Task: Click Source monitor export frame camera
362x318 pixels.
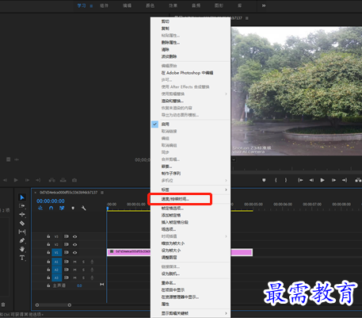Action: tap(74, 180)
